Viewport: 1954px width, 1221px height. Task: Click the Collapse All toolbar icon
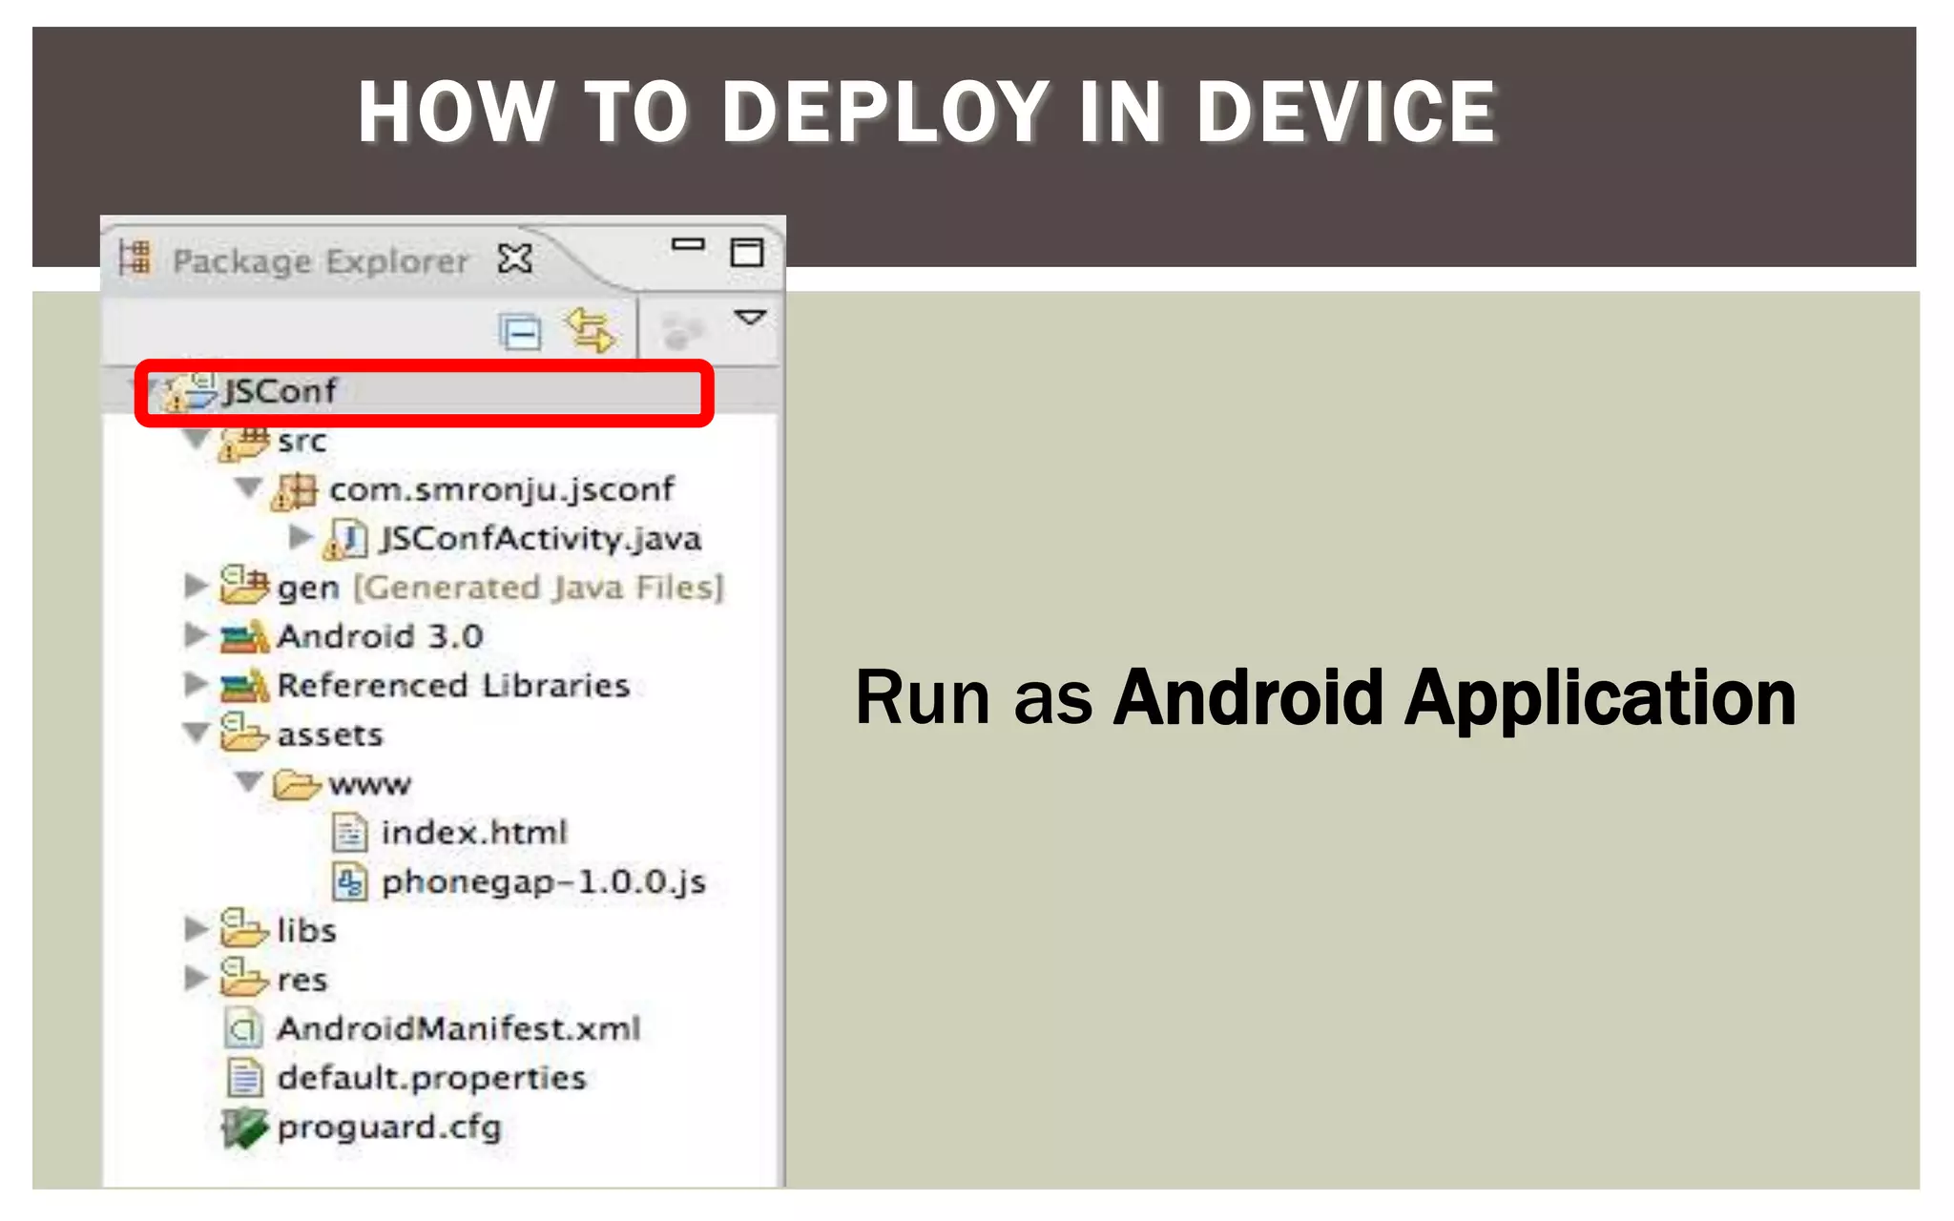pos(520,332)
